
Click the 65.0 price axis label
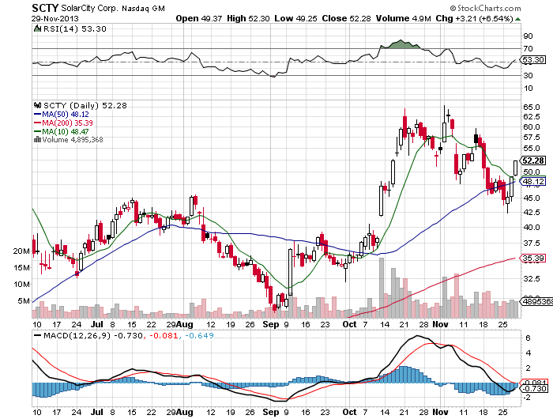pyautogui.click(x=532, y=107)
